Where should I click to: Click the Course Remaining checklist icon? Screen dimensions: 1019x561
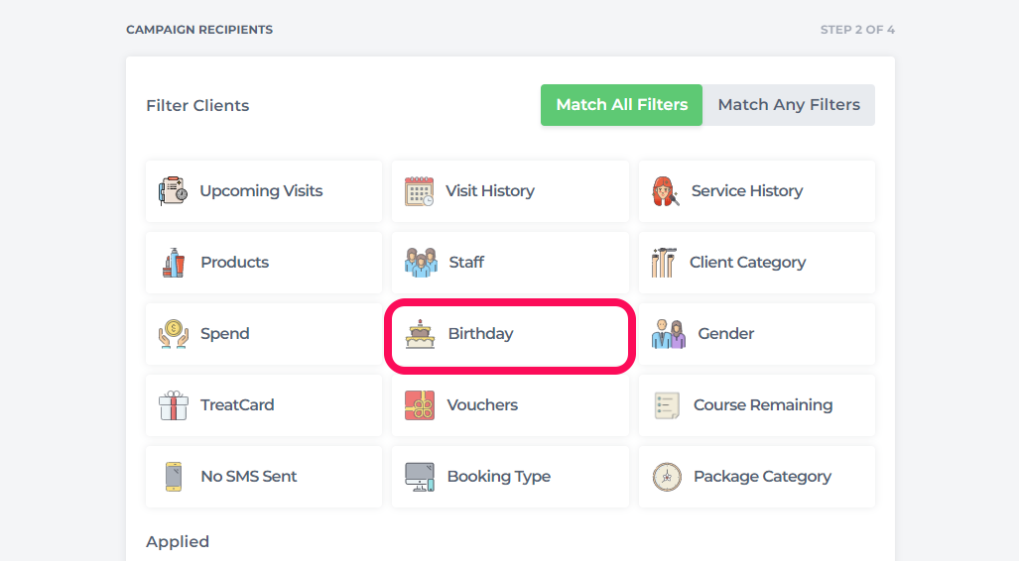[x=667, y=405]
